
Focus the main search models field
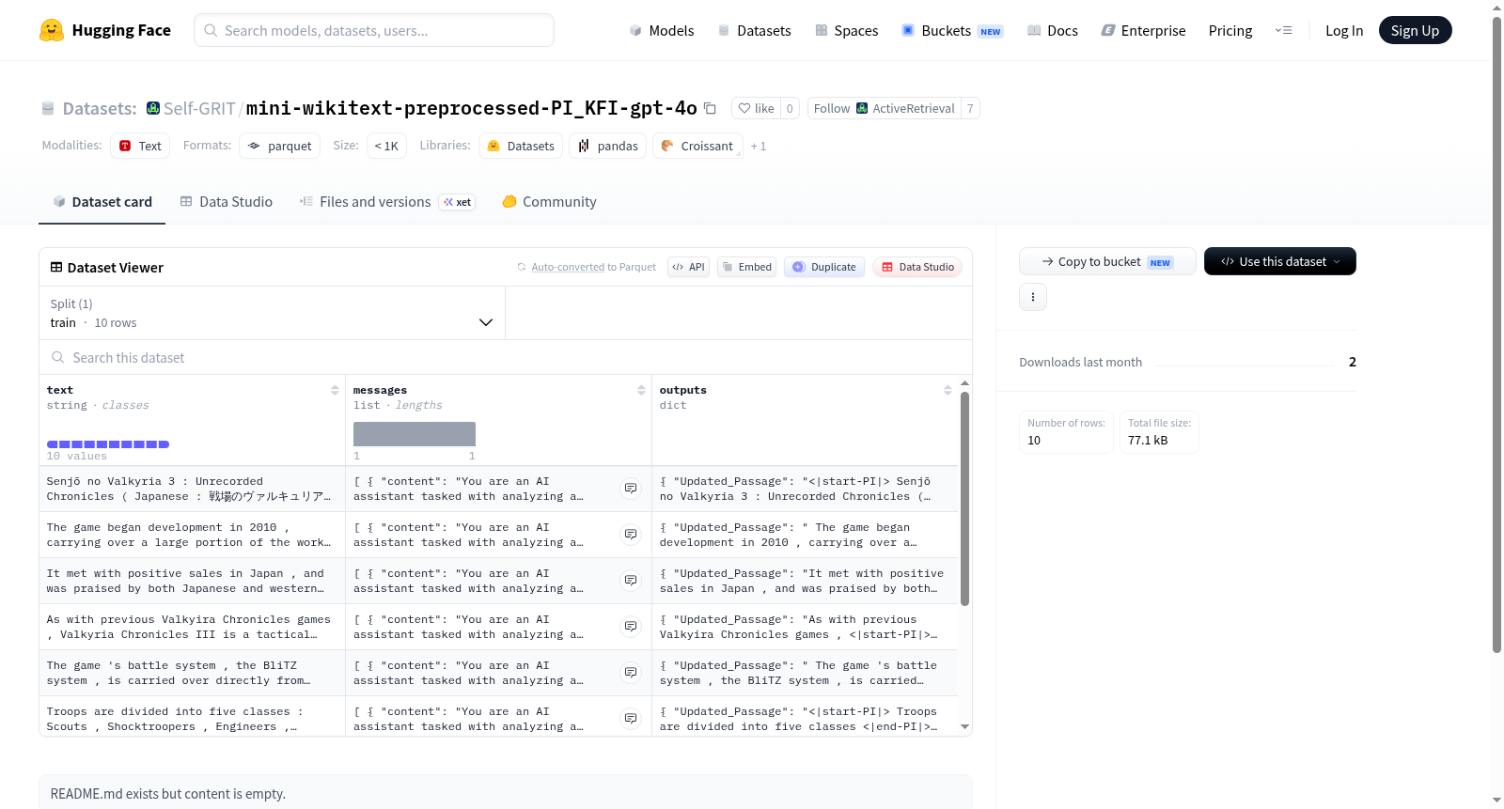pyautogui.click(x=374, y=30)
